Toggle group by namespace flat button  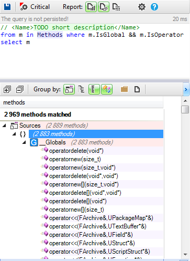(94, 89)
